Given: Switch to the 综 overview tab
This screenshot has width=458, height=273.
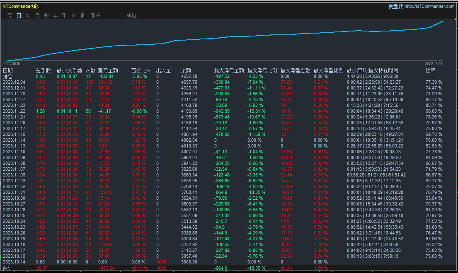Looking at the screenshot, I should [10, 15].
